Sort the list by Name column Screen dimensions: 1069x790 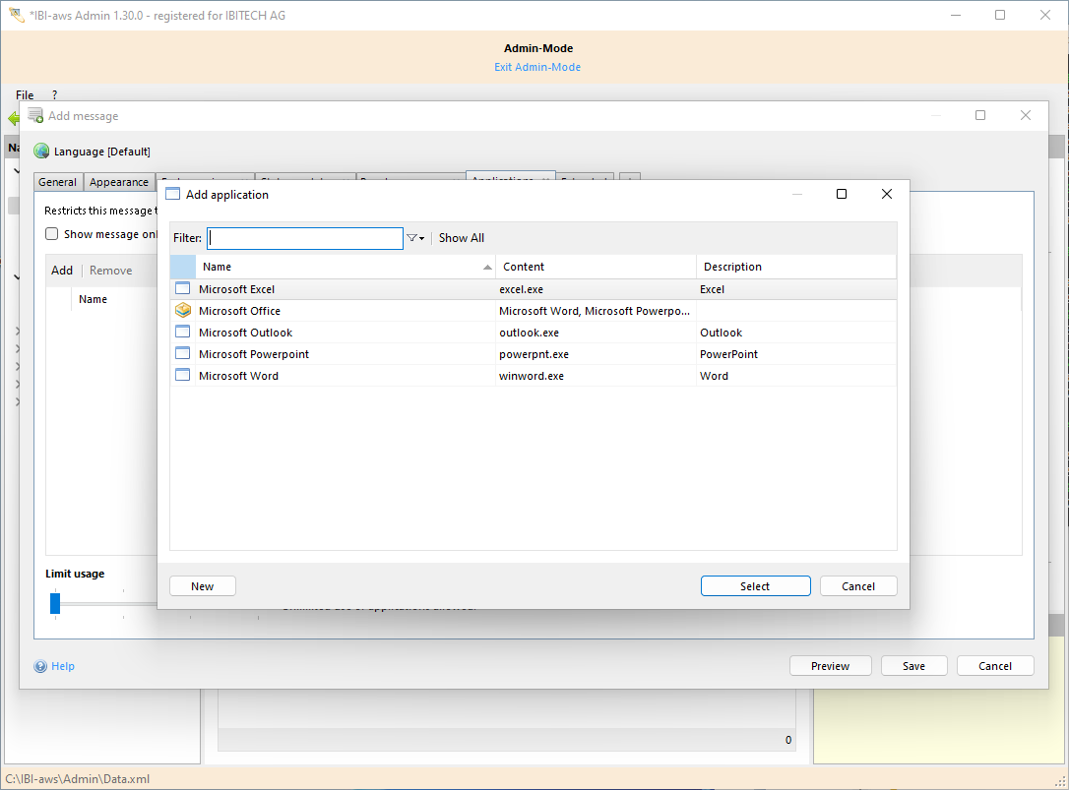click(345, 267)
